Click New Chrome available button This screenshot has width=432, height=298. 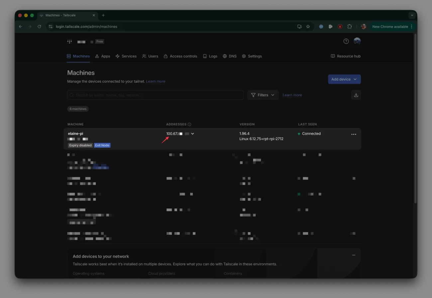coord(392,27)
